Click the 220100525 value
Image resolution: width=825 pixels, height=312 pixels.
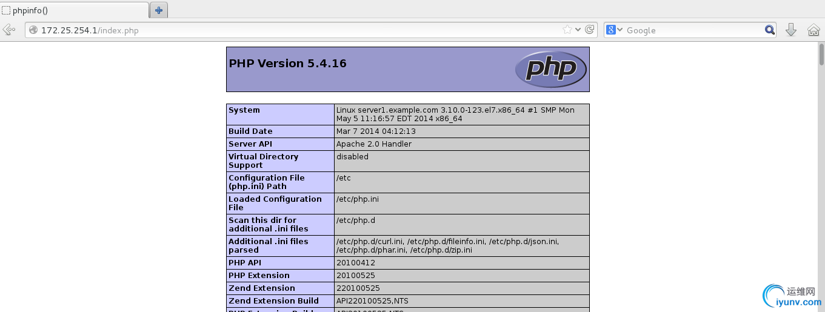click(x=358, y=288)
